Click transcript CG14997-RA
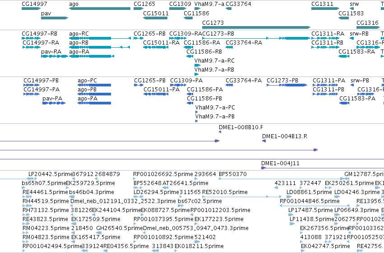 [x=41, y=43]
